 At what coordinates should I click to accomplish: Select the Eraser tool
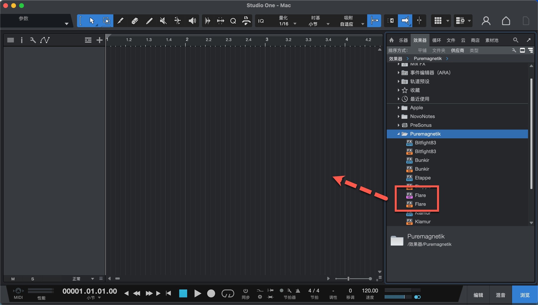[135, 21]
